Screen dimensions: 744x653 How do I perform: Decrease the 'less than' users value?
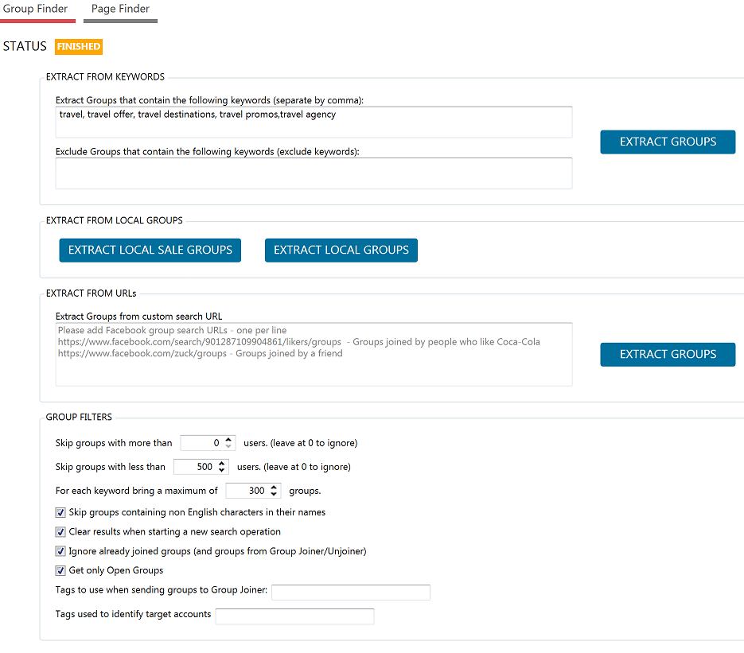coord(222,470)
